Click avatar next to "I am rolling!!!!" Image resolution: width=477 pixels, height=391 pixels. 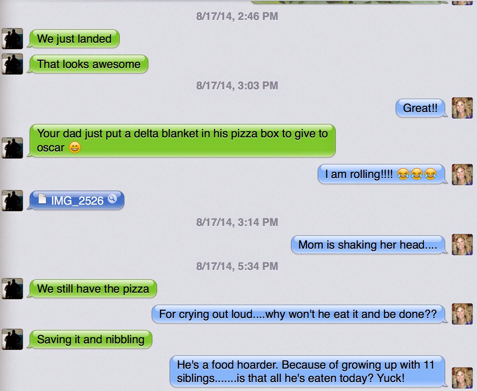point(462,175)
